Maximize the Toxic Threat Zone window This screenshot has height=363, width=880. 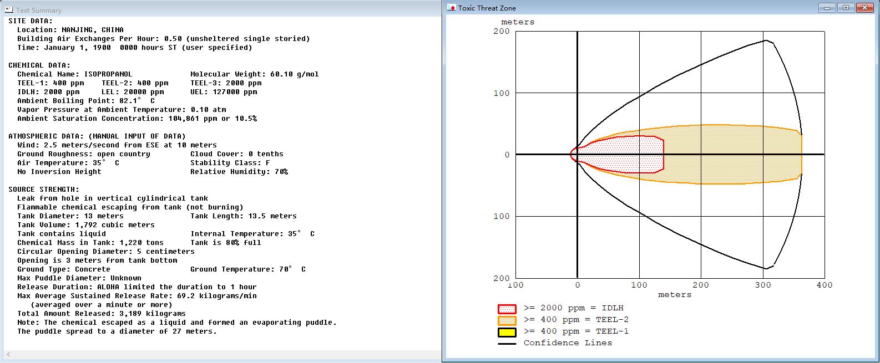point(846,8)
